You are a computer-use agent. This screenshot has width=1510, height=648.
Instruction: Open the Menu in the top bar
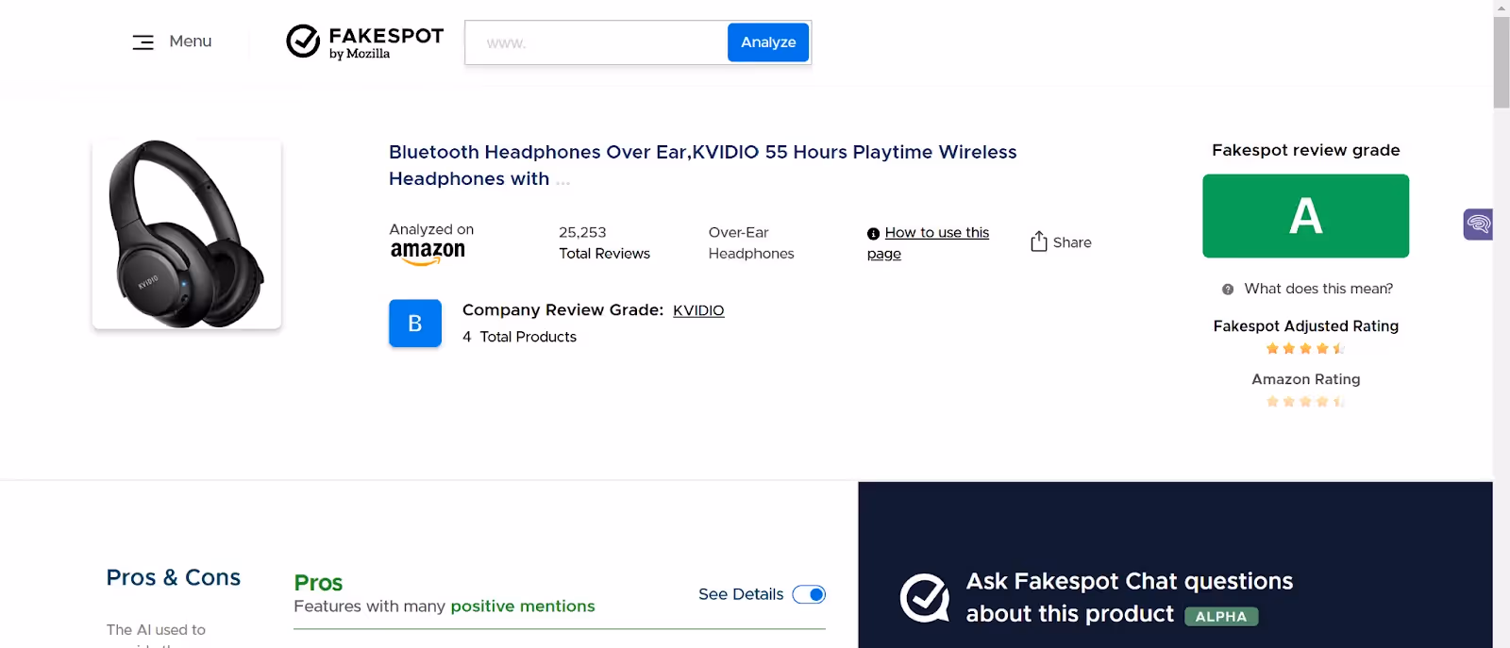click(190, 42)
